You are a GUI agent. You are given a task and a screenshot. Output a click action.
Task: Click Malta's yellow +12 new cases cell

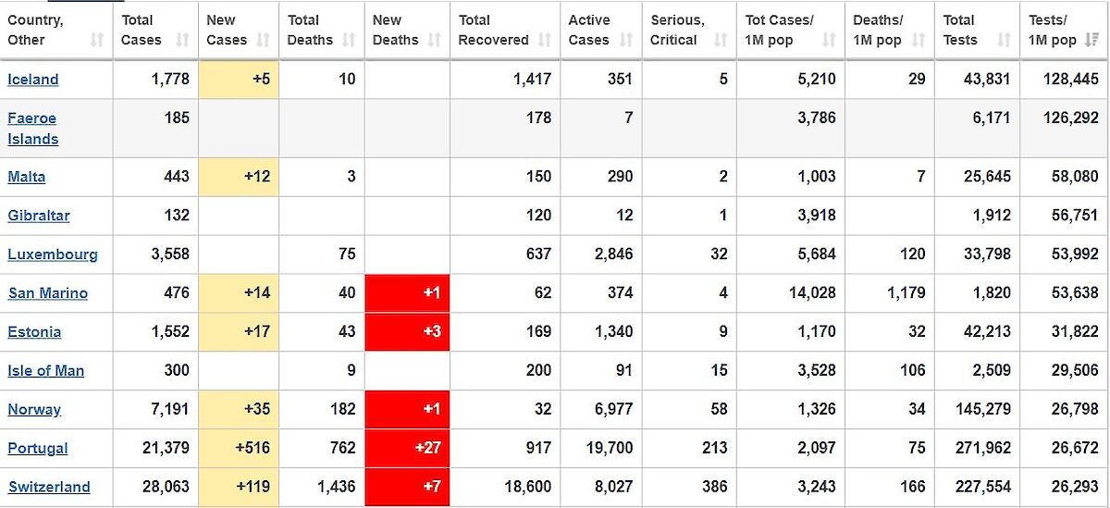238,177
